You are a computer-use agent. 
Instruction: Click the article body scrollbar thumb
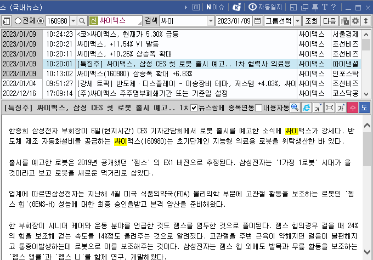tap(367, 149)
